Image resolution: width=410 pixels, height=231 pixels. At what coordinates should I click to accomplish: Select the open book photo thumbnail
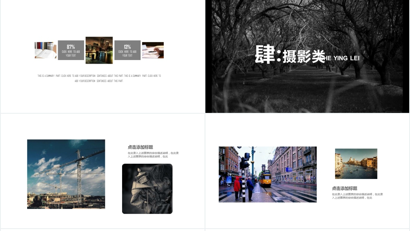coord(45,50)
